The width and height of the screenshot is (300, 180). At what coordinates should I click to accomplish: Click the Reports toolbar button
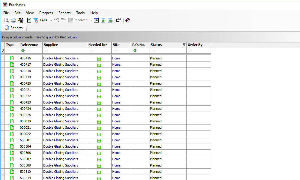click(x=14, y=28)
